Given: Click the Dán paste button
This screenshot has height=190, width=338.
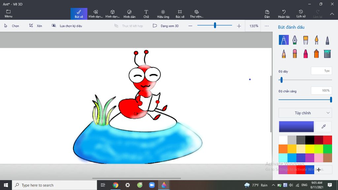Looking at the screenshot, I should 267,14.
